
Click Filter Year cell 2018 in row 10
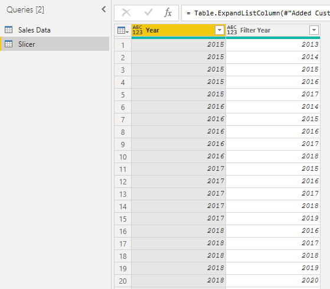(x=273, y=157)
